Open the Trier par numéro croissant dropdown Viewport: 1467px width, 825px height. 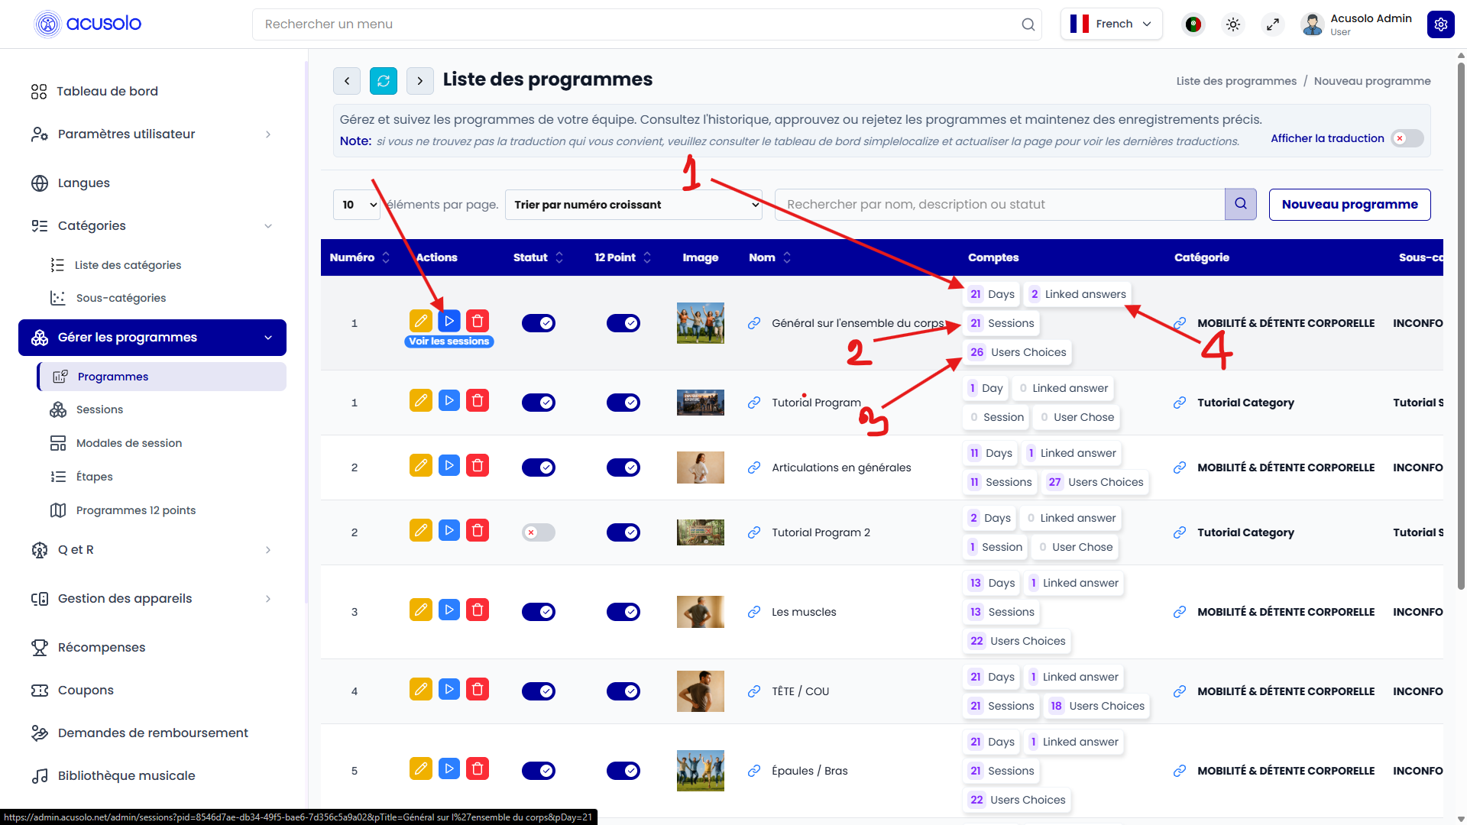(633, 205)
